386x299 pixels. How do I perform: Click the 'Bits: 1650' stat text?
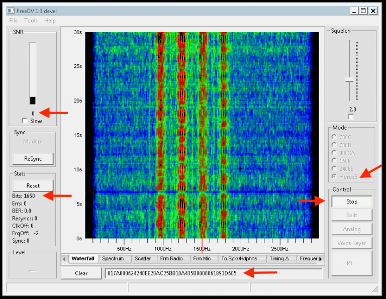coord(24,196)
